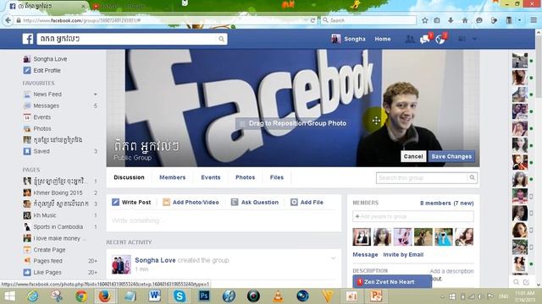Open the 8 members link
The width and height of the screenshot is (542, 304).
[x=435, y=204]
